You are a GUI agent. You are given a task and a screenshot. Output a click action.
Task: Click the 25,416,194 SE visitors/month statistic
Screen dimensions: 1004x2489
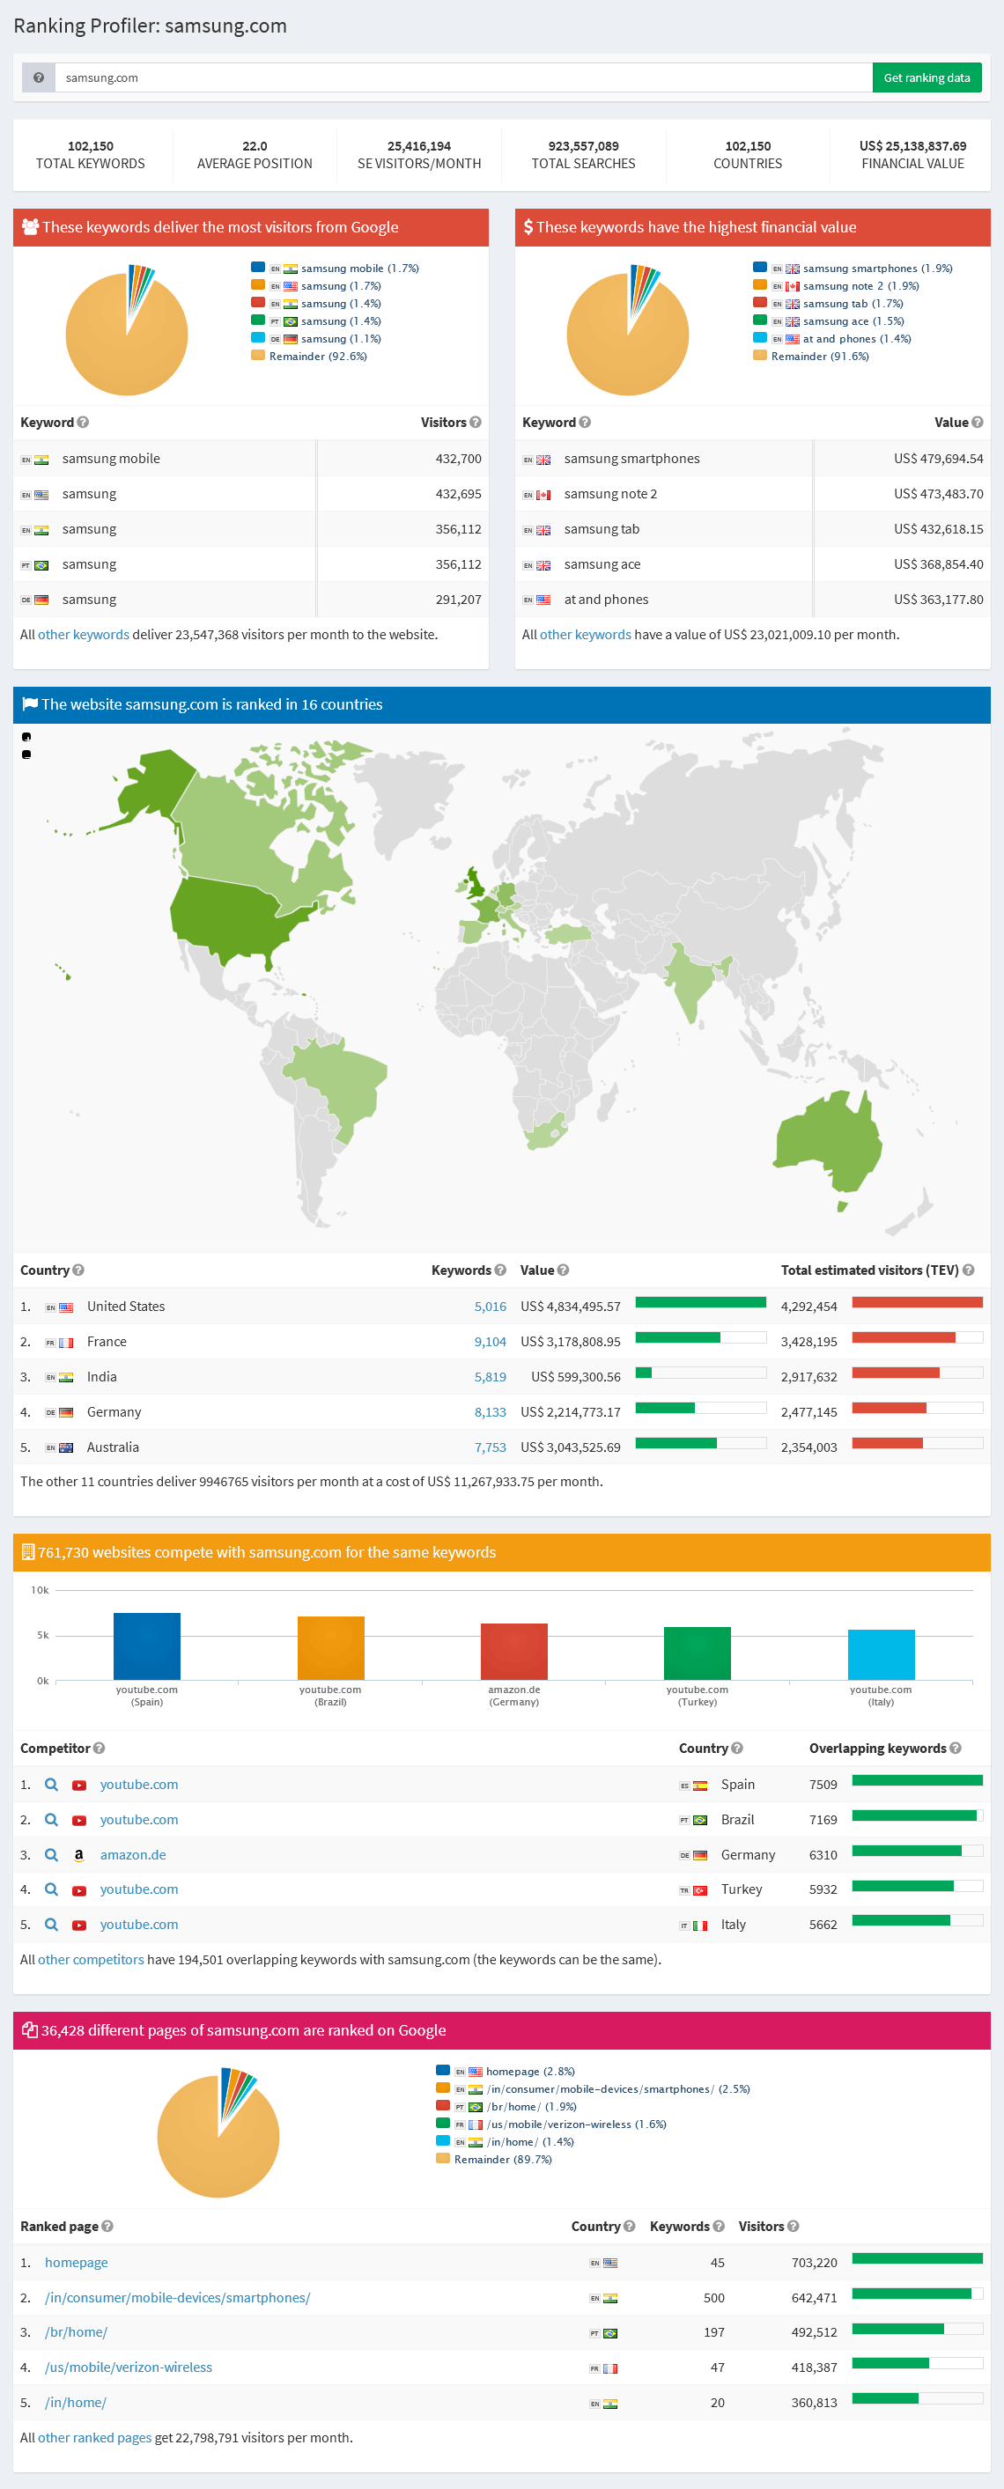[x=419, y=146]
